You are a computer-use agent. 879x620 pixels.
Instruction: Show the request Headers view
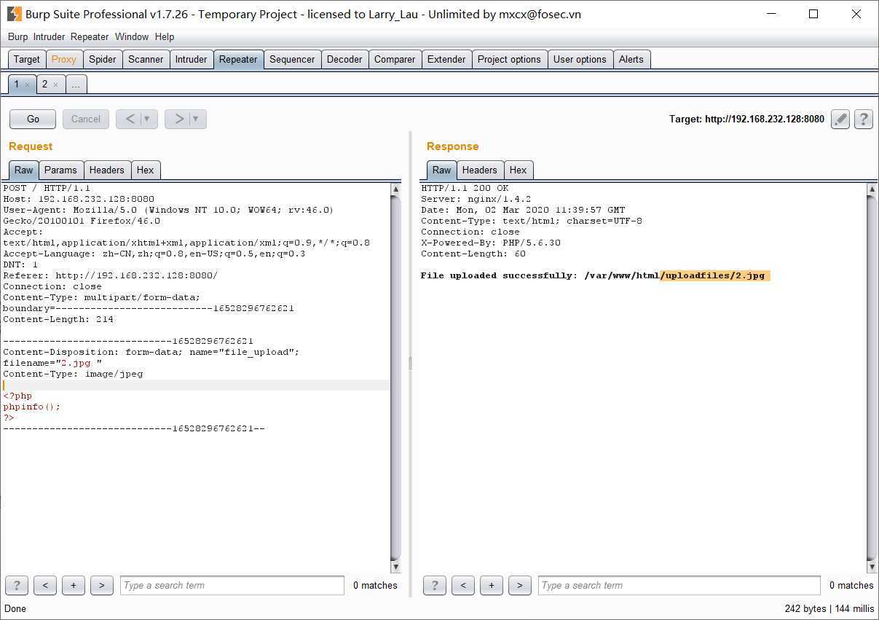107,170
